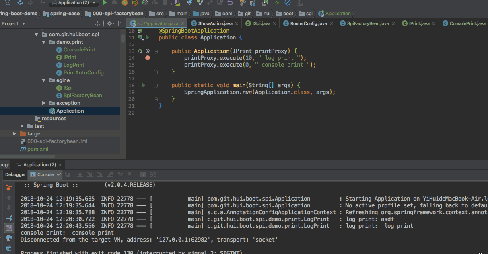
Task: Remove the breakpoint on line 14
Action: tap(148, 58)
